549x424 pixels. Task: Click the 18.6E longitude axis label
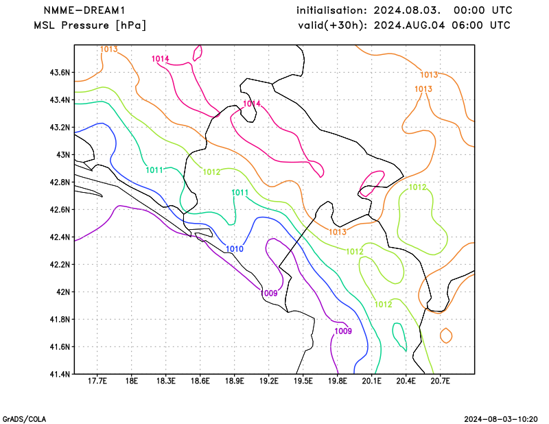pos(200,381)
